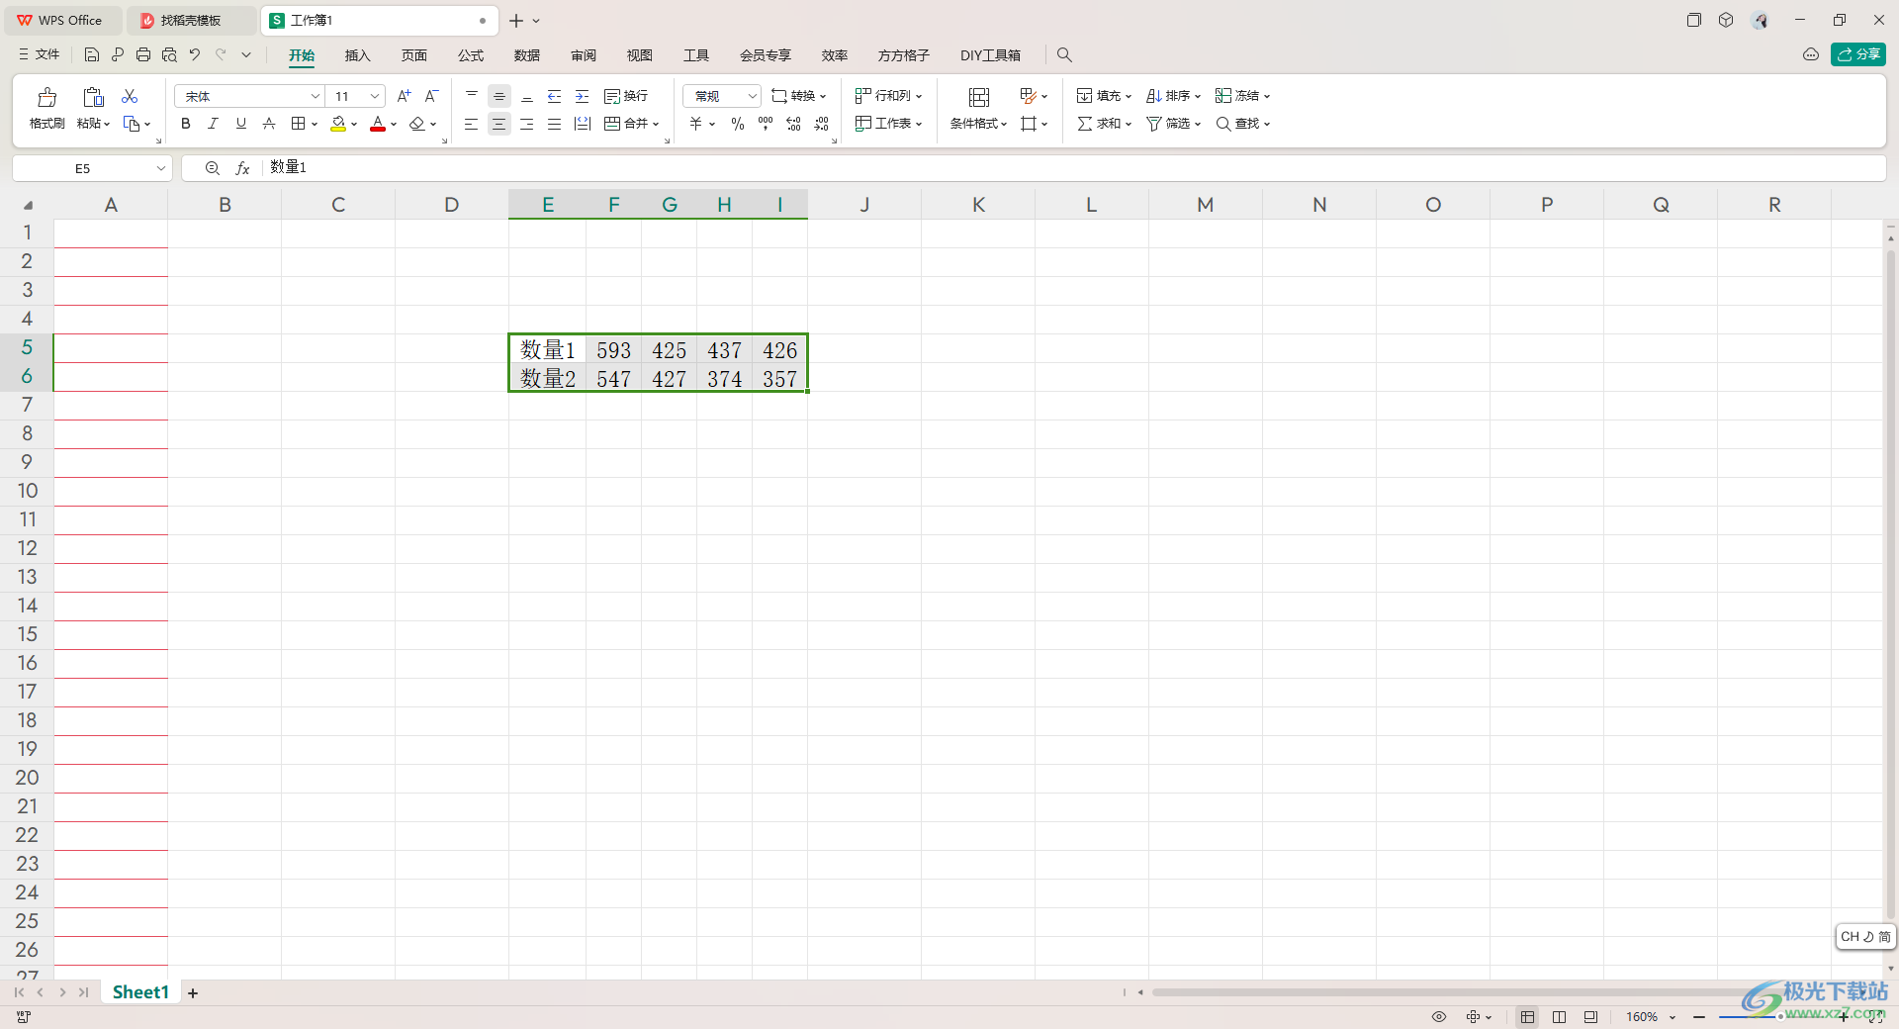Viewport: 1899px width, 1029px height.
Task: Click the increase decimal places icon
Action: (793, 124)
